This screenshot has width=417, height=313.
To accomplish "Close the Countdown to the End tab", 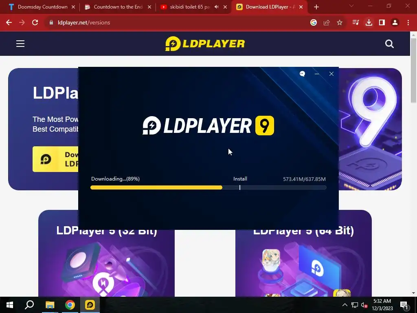I will [x=149, y=7].
